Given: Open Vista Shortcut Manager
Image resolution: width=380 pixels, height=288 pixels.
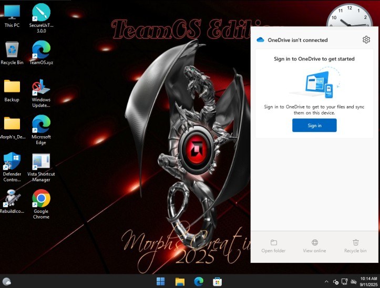Looking at the screenshot, I should tap(41, 167).
